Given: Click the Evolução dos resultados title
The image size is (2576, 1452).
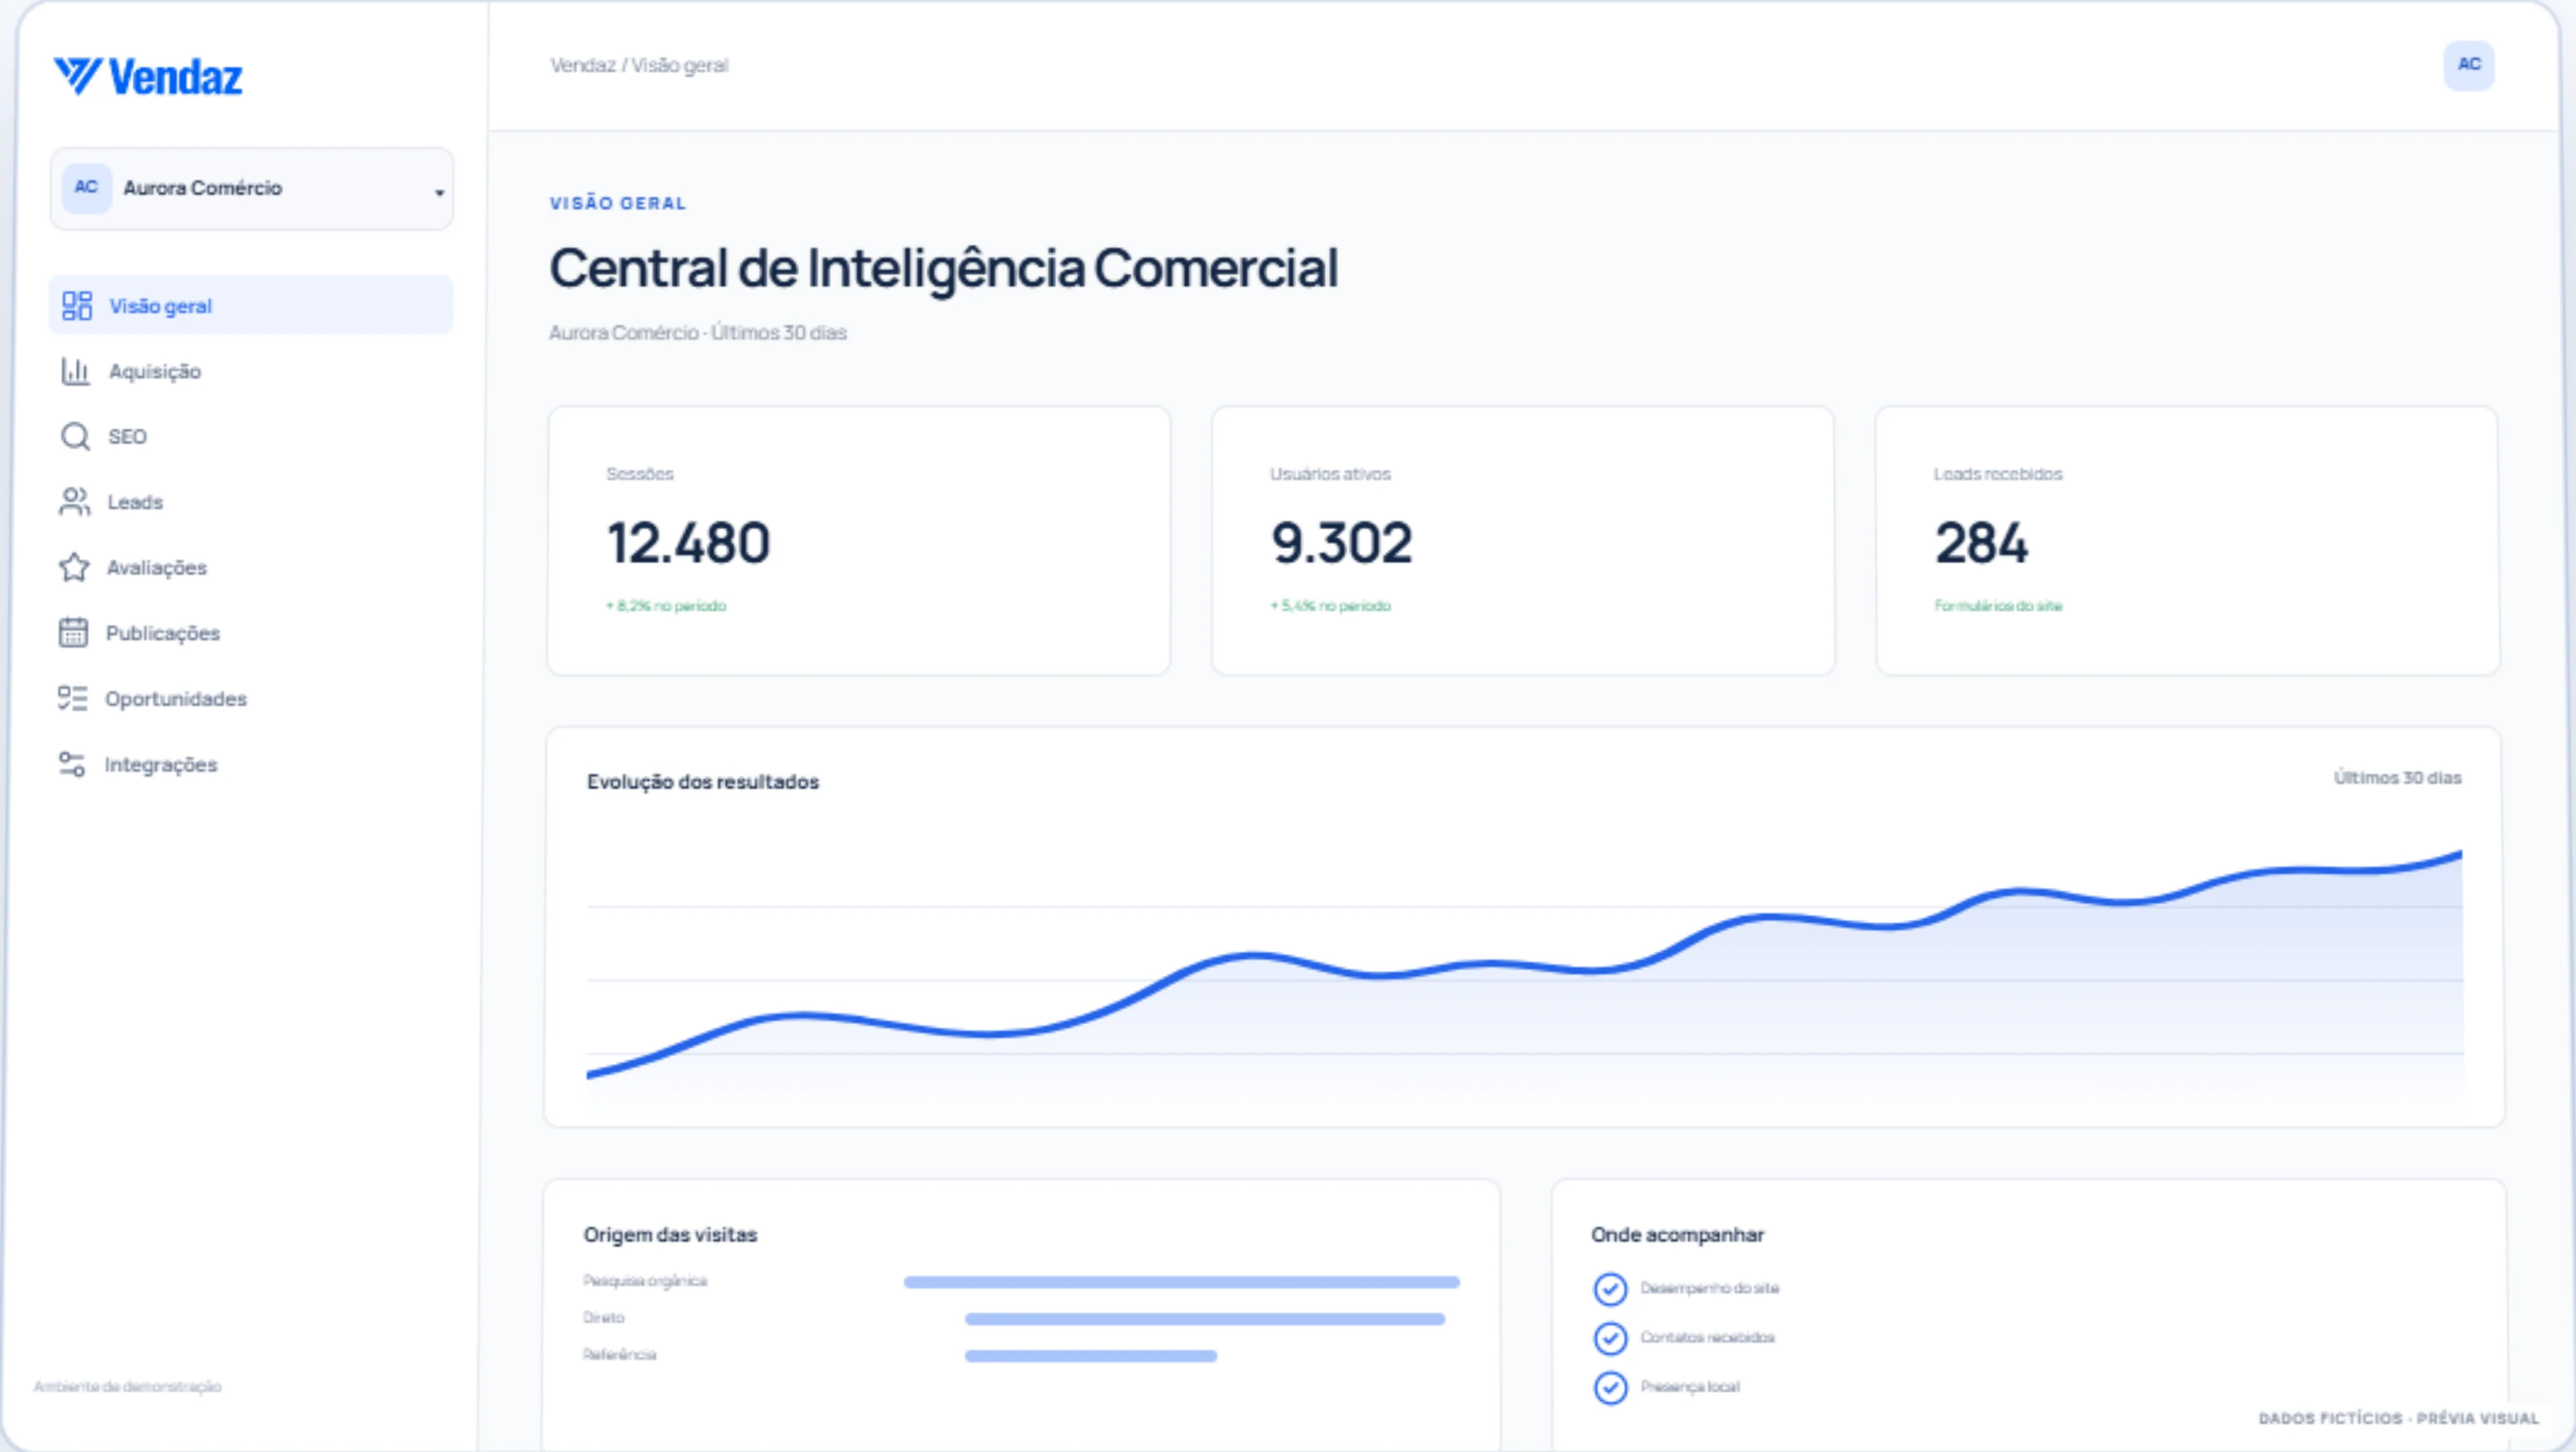Looking at the screenshot, I should [703, 781].
